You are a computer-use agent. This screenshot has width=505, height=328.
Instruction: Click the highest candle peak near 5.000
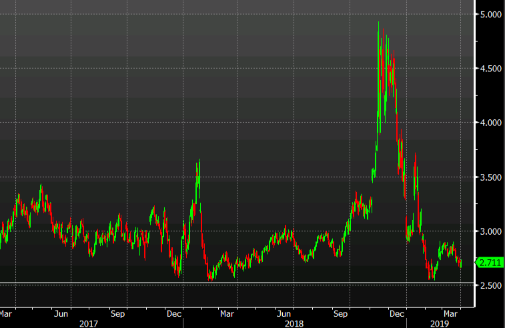pyautogui.click(x=378, y=24)
